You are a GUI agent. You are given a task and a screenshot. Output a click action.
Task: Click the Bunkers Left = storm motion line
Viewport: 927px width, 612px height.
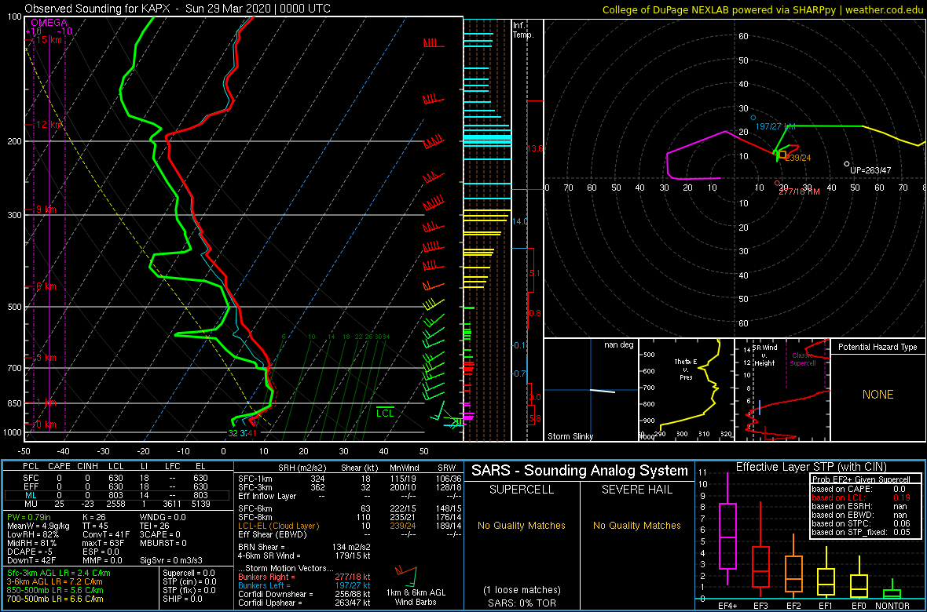tap(304, 585)
